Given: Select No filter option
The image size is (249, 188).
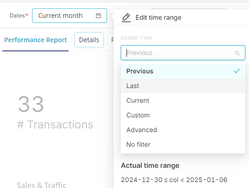Looking at the screenshot, I should pyautogui.click(x=183, y=144).
